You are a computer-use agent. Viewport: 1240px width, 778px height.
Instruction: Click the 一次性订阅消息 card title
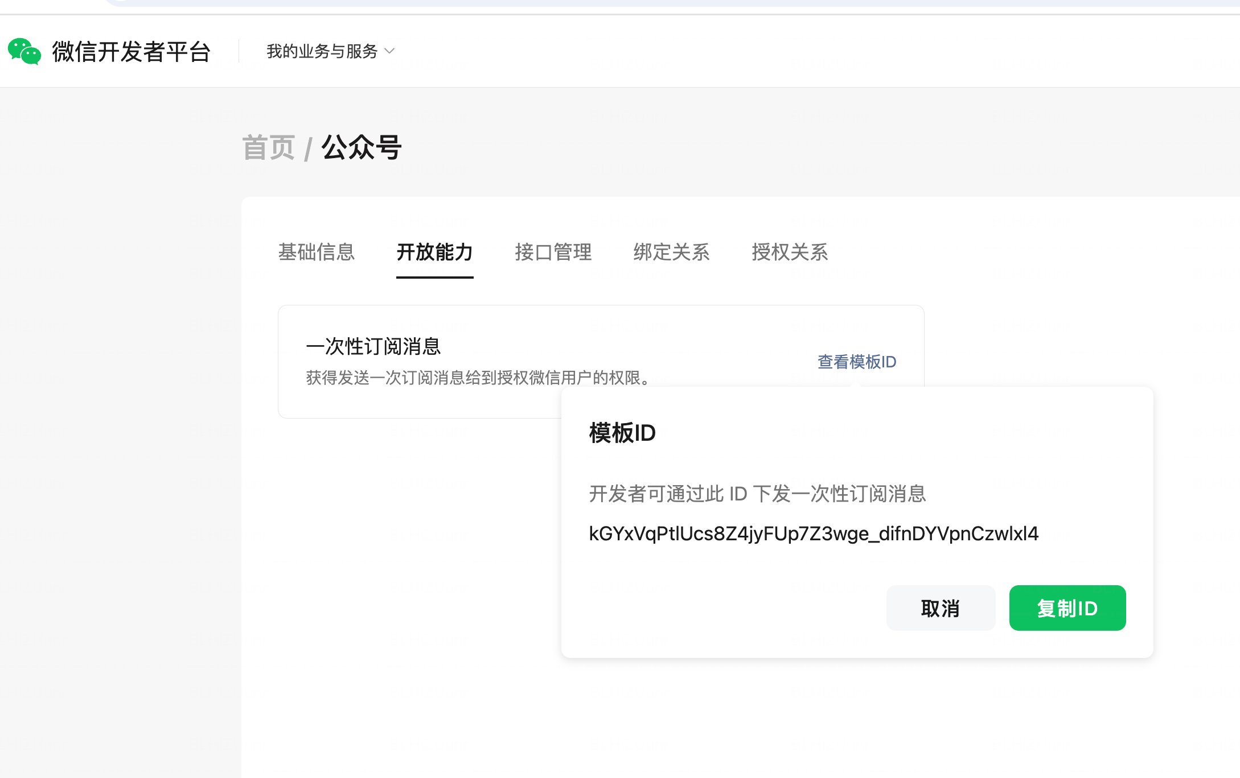point(373,346)
